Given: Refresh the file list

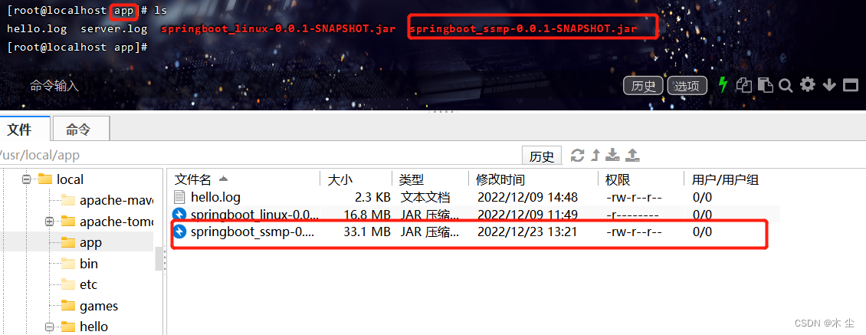Looking at the screenshot, I should point(578,156).
